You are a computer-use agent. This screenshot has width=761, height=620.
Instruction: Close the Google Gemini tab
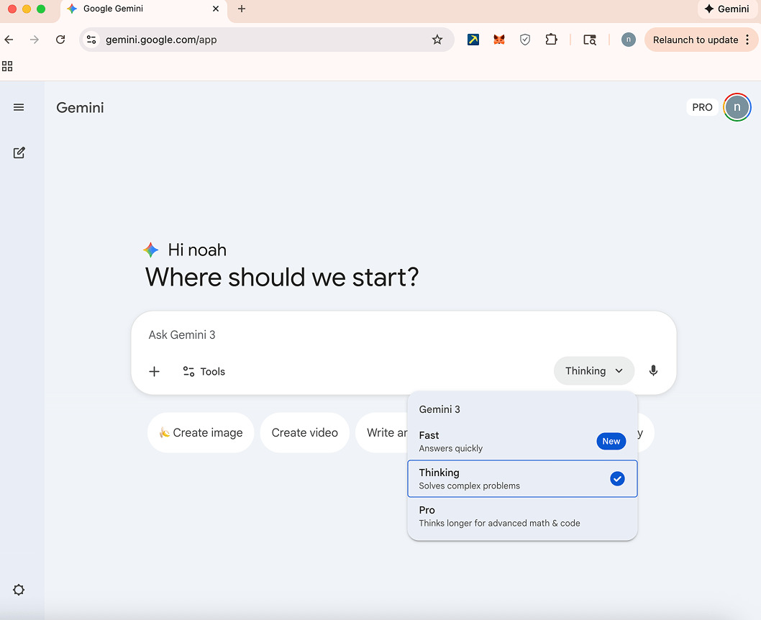(216, 9)
